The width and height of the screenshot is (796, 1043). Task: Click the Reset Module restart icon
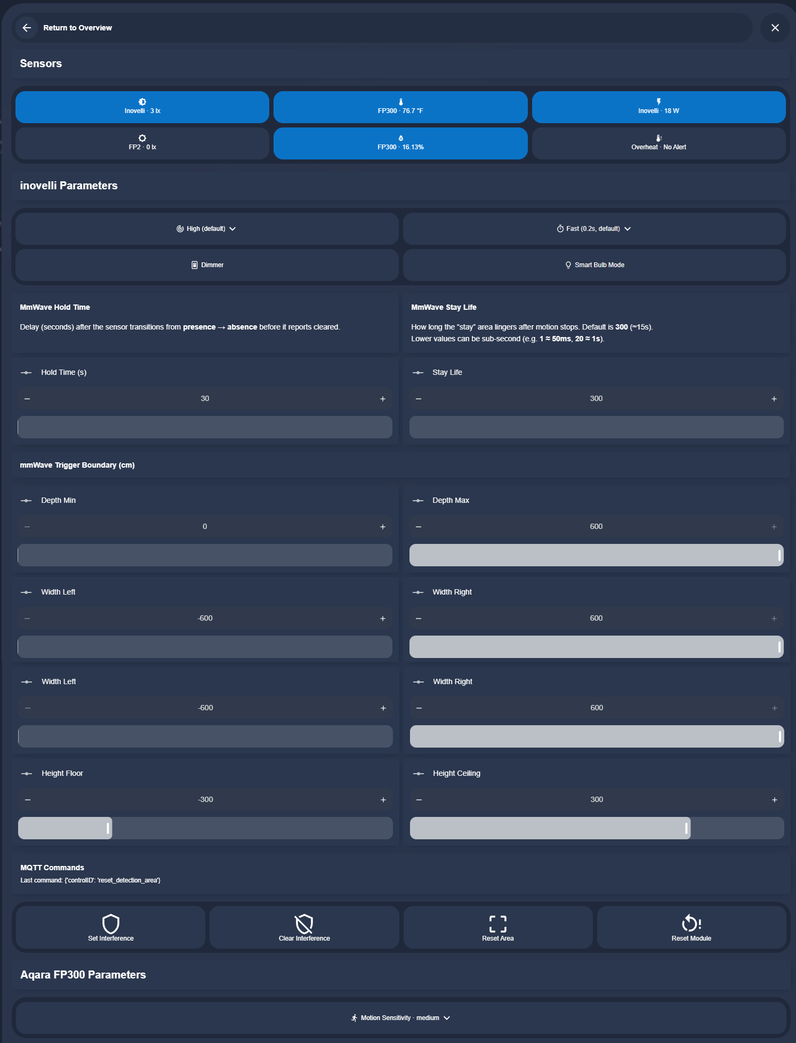[x=691, y=924]
